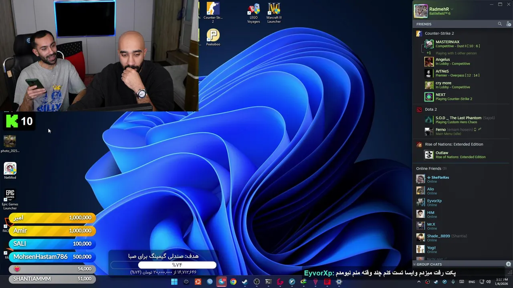
Task: Open the Peekaboo desktop icon
Action: coord(213,38)
